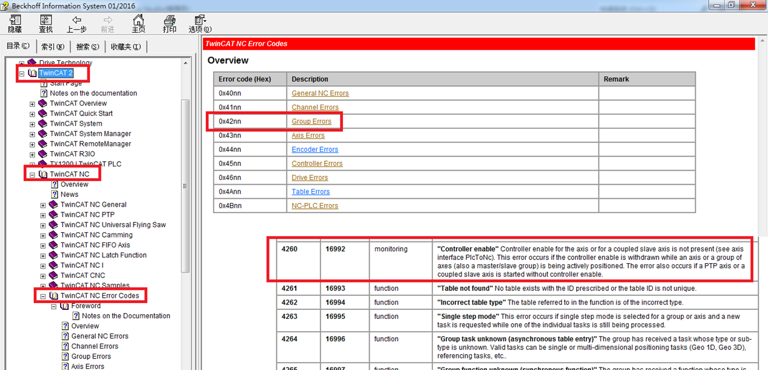This screenshot has height=370, width=768.
Task: Switch to the 目录 (Contents) tab
Action: tap(18, 46)
